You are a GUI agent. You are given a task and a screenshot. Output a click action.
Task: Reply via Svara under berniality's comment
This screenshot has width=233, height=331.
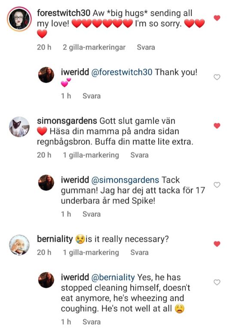(139, 252)
